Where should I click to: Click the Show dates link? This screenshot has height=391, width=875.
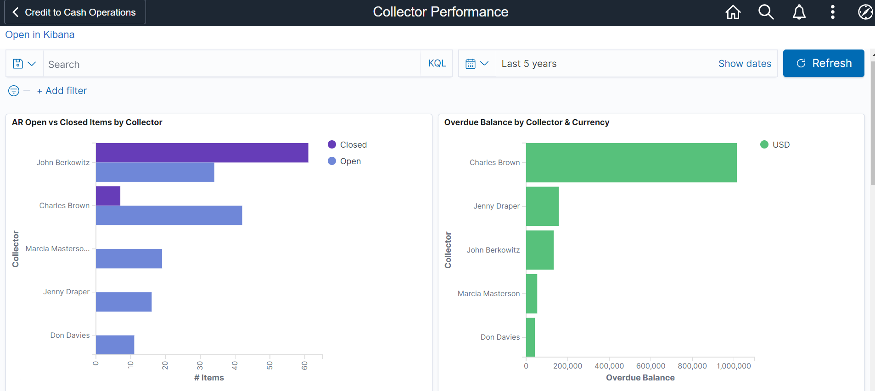coord(744,64)
